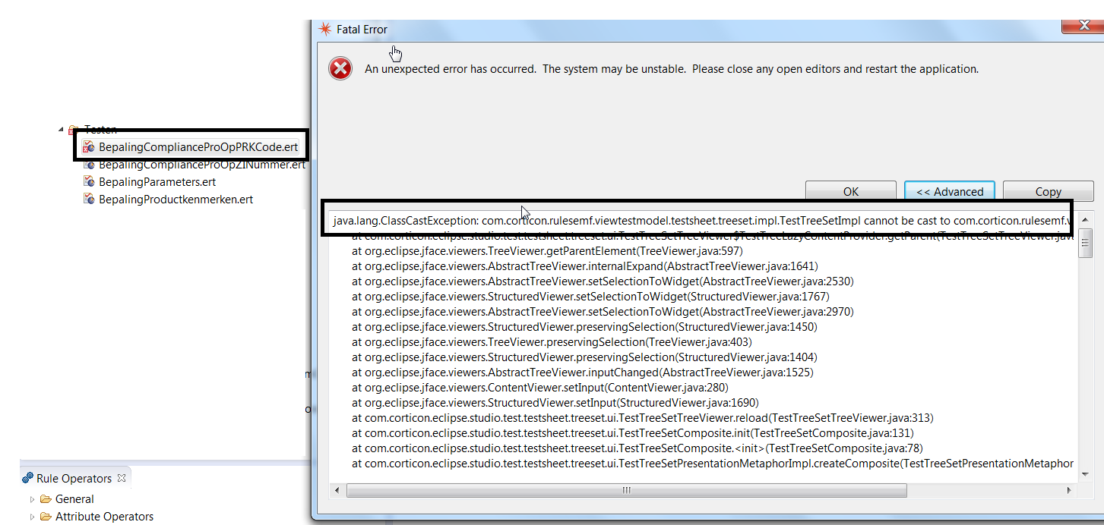Click the << Advanced button
The height and width of the screenshot is (525, 1104).
point(949,190)
